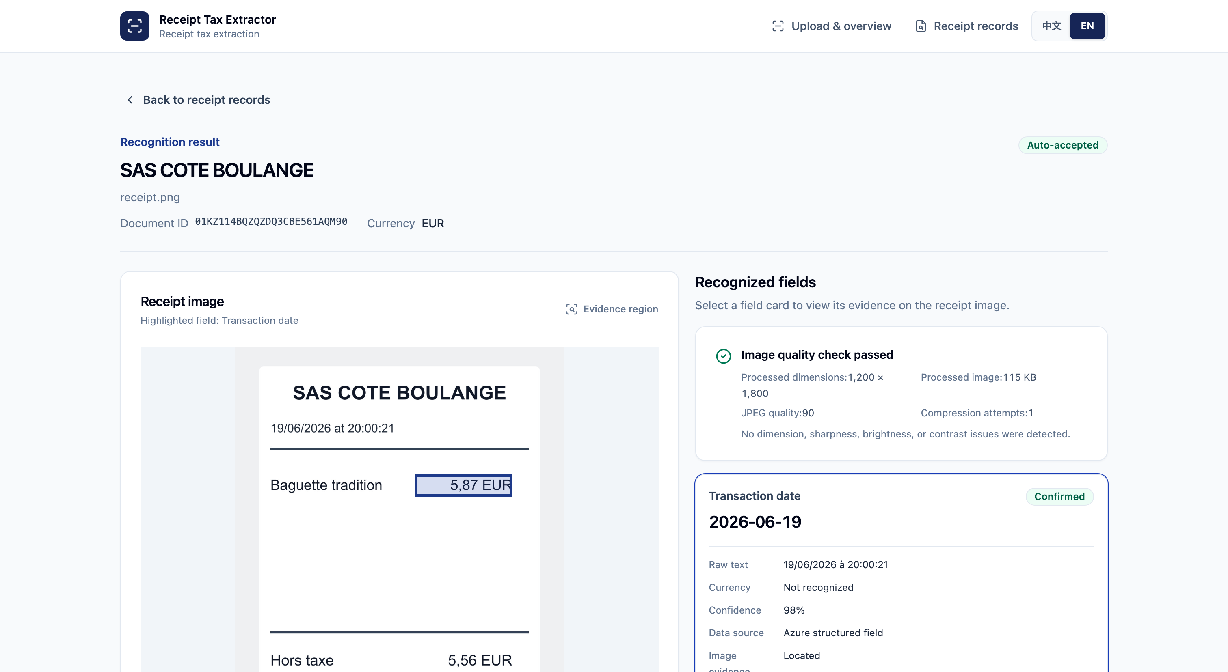
Task: Click the no issues detected quality note
Action: point(906,434)
